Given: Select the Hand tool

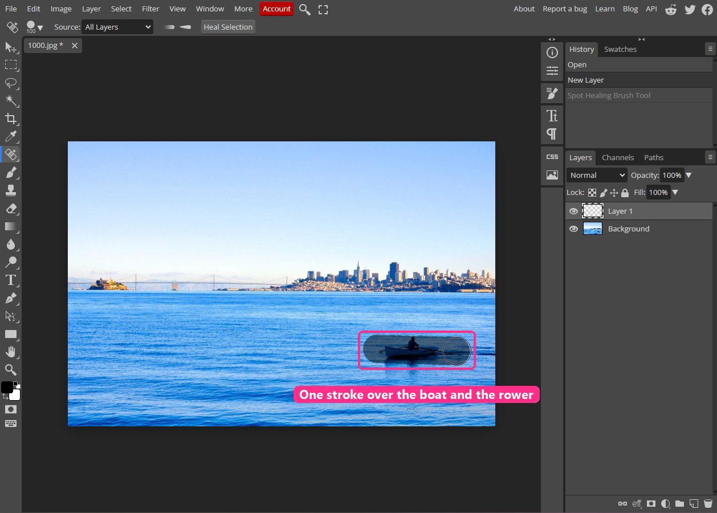Looking at the screenshot, I should tap(11, 352).
